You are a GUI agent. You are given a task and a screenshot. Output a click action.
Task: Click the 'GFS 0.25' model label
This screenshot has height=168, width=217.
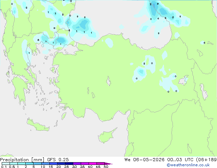tap(58, 160)
